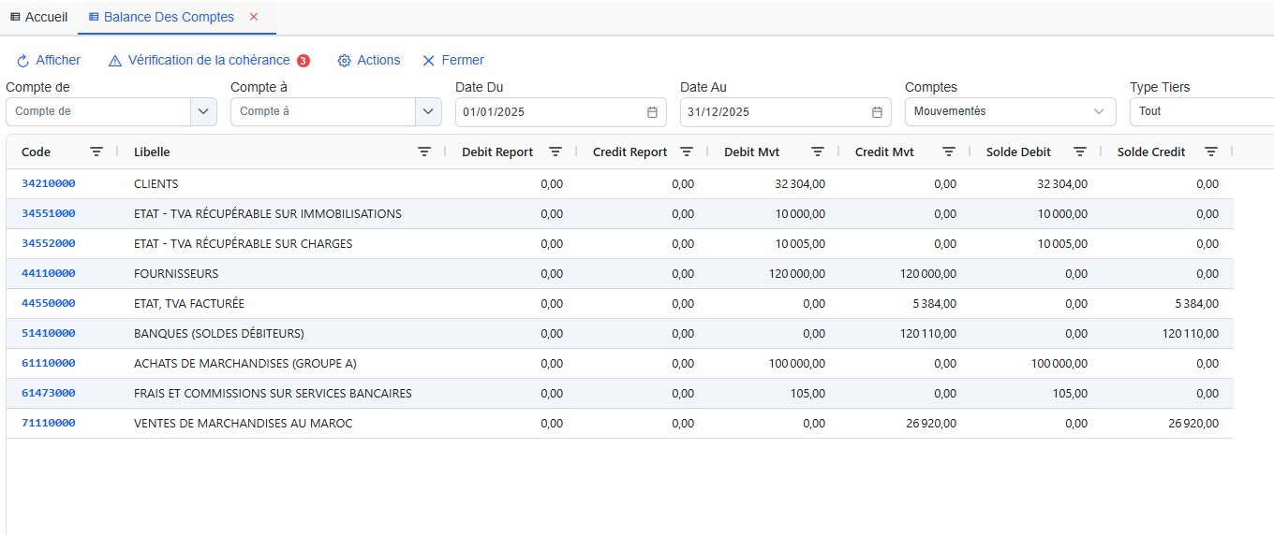
Task: Open filter icon on Libelle column
Action: click(424, 152)
